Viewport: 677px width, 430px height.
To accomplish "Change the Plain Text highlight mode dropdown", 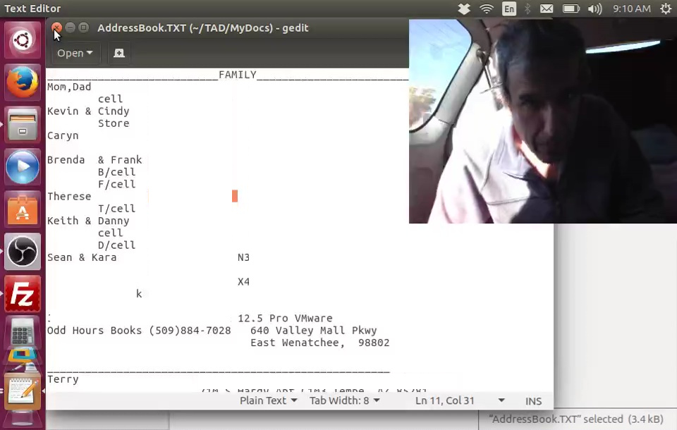I will pyautogui.click(x=268, y=400).
